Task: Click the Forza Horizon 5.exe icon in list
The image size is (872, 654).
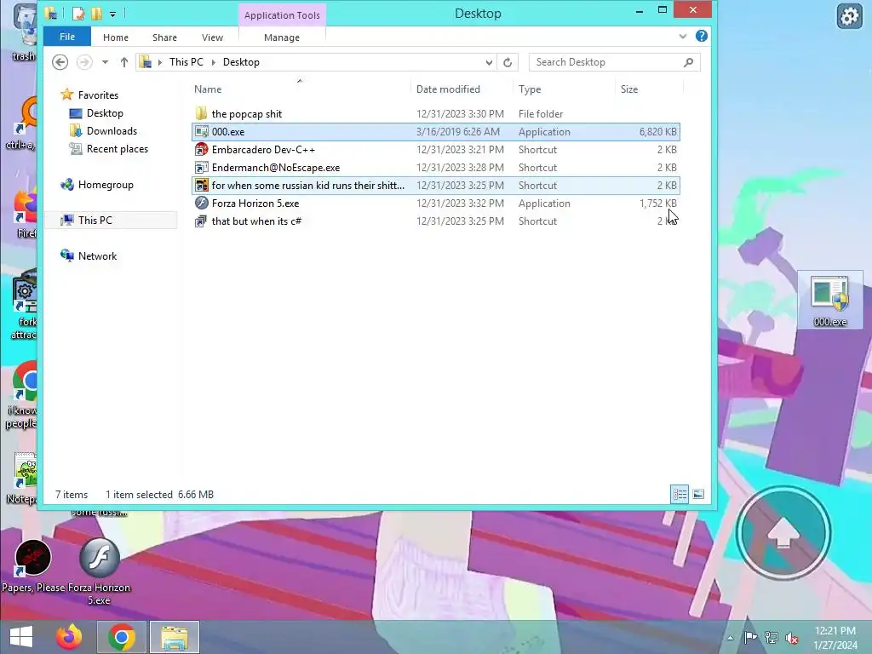Action: [201, 203]
